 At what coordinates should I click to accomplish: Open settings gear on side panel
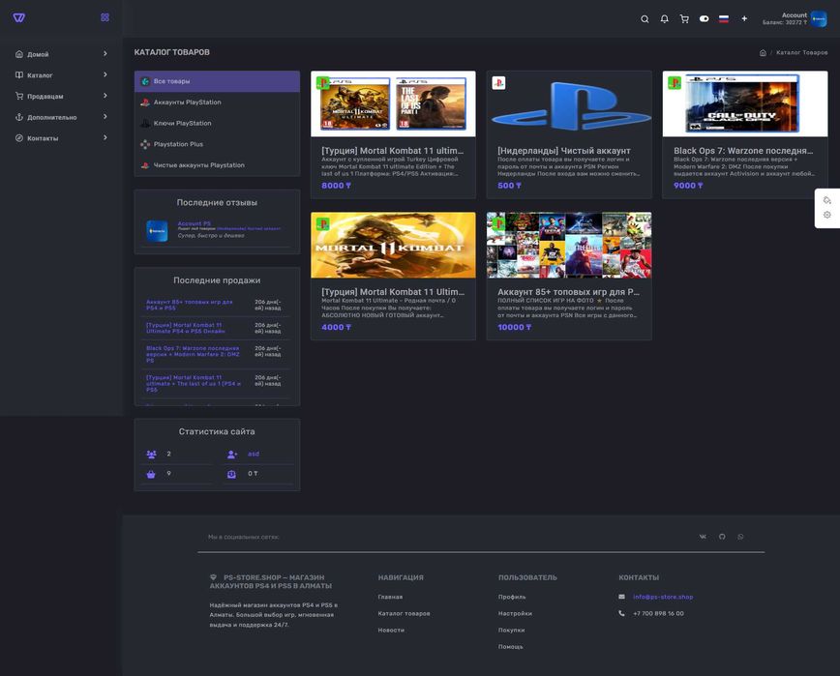827,215
